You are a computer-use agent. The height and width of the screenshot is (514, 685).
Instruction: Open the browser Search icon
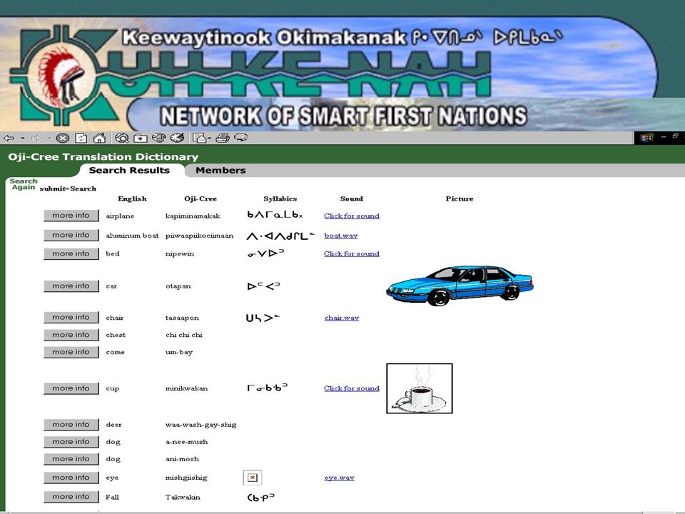(121, 138)
